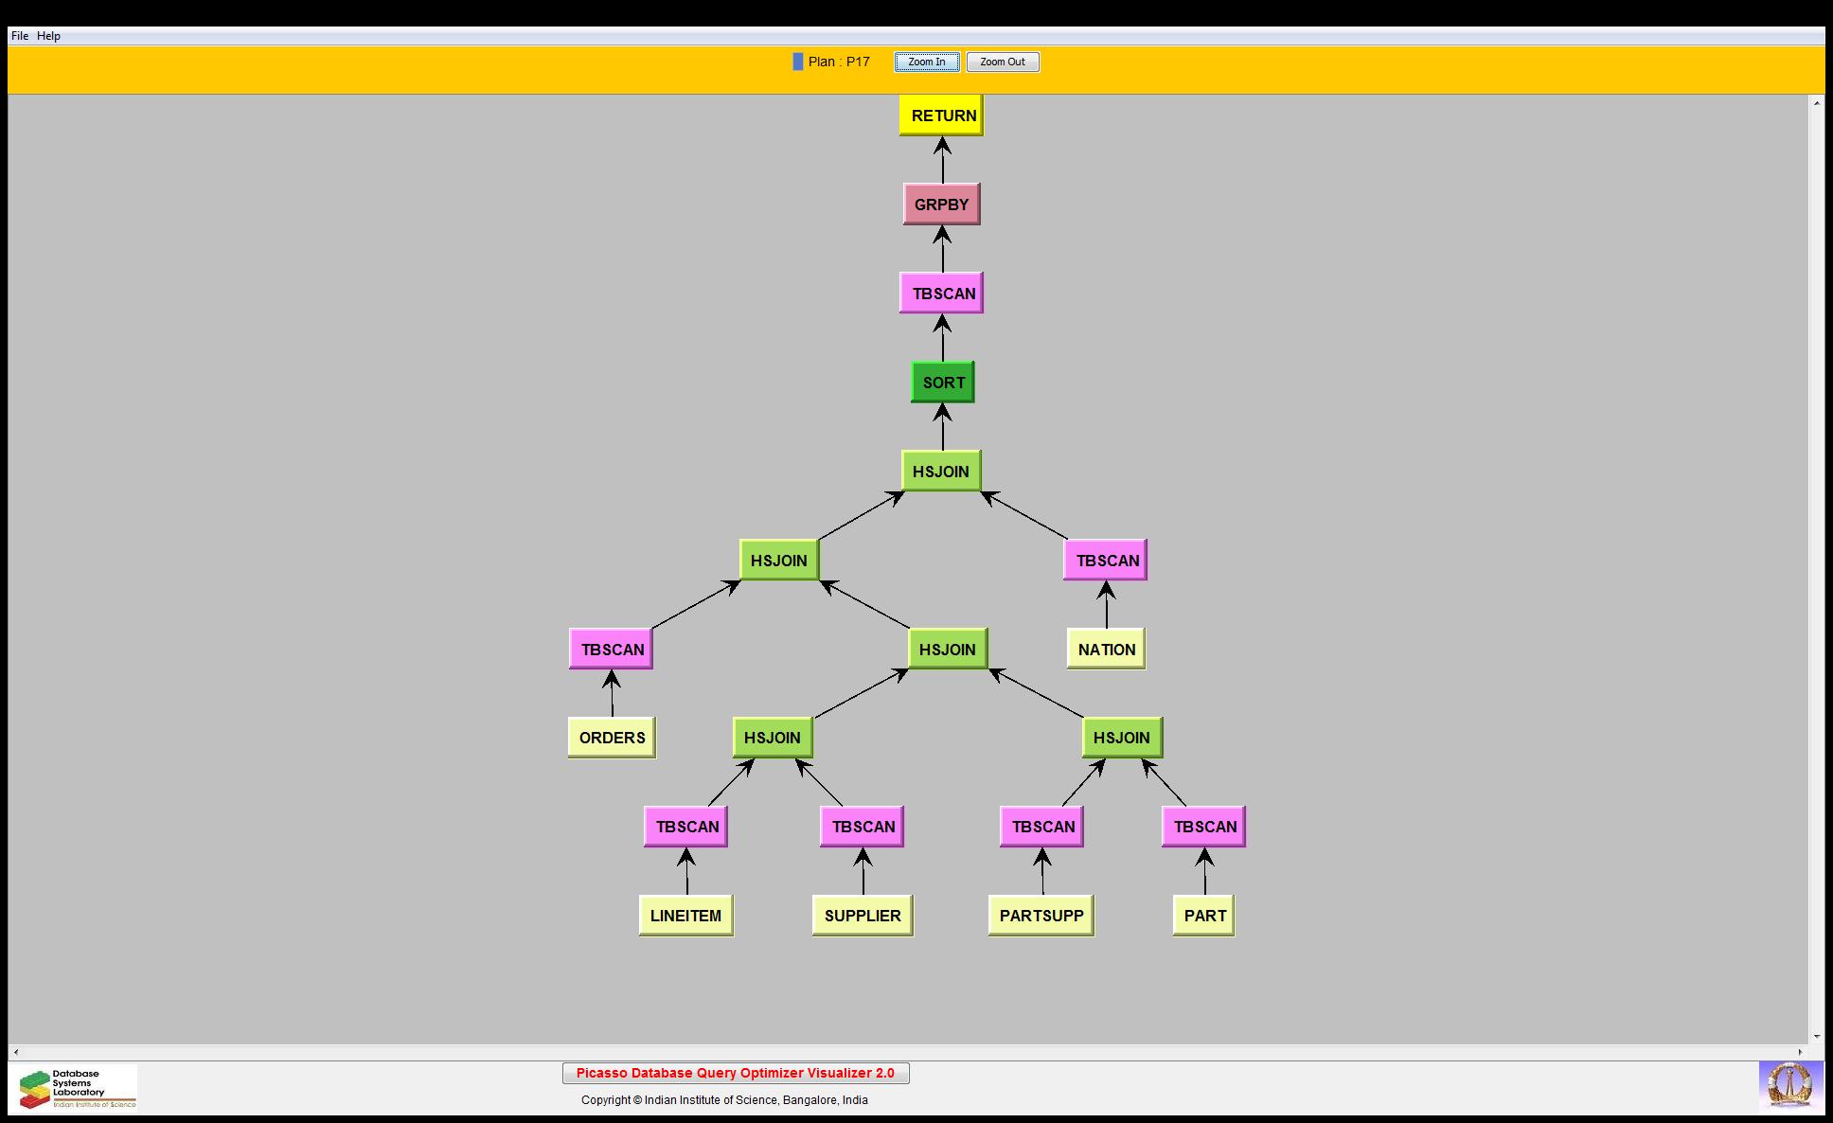Select the GRPBY operator node
Screen dimensions: 1833x1123
[942, 205]
